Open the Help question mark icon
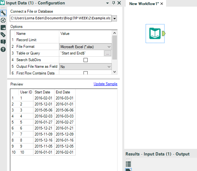 click(x=3, y=49)
